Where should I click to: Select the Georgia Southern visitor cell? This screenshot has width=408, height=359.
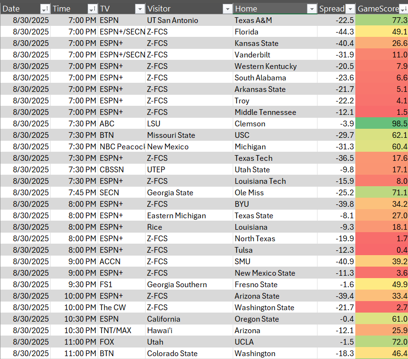[x=189, y=284]
